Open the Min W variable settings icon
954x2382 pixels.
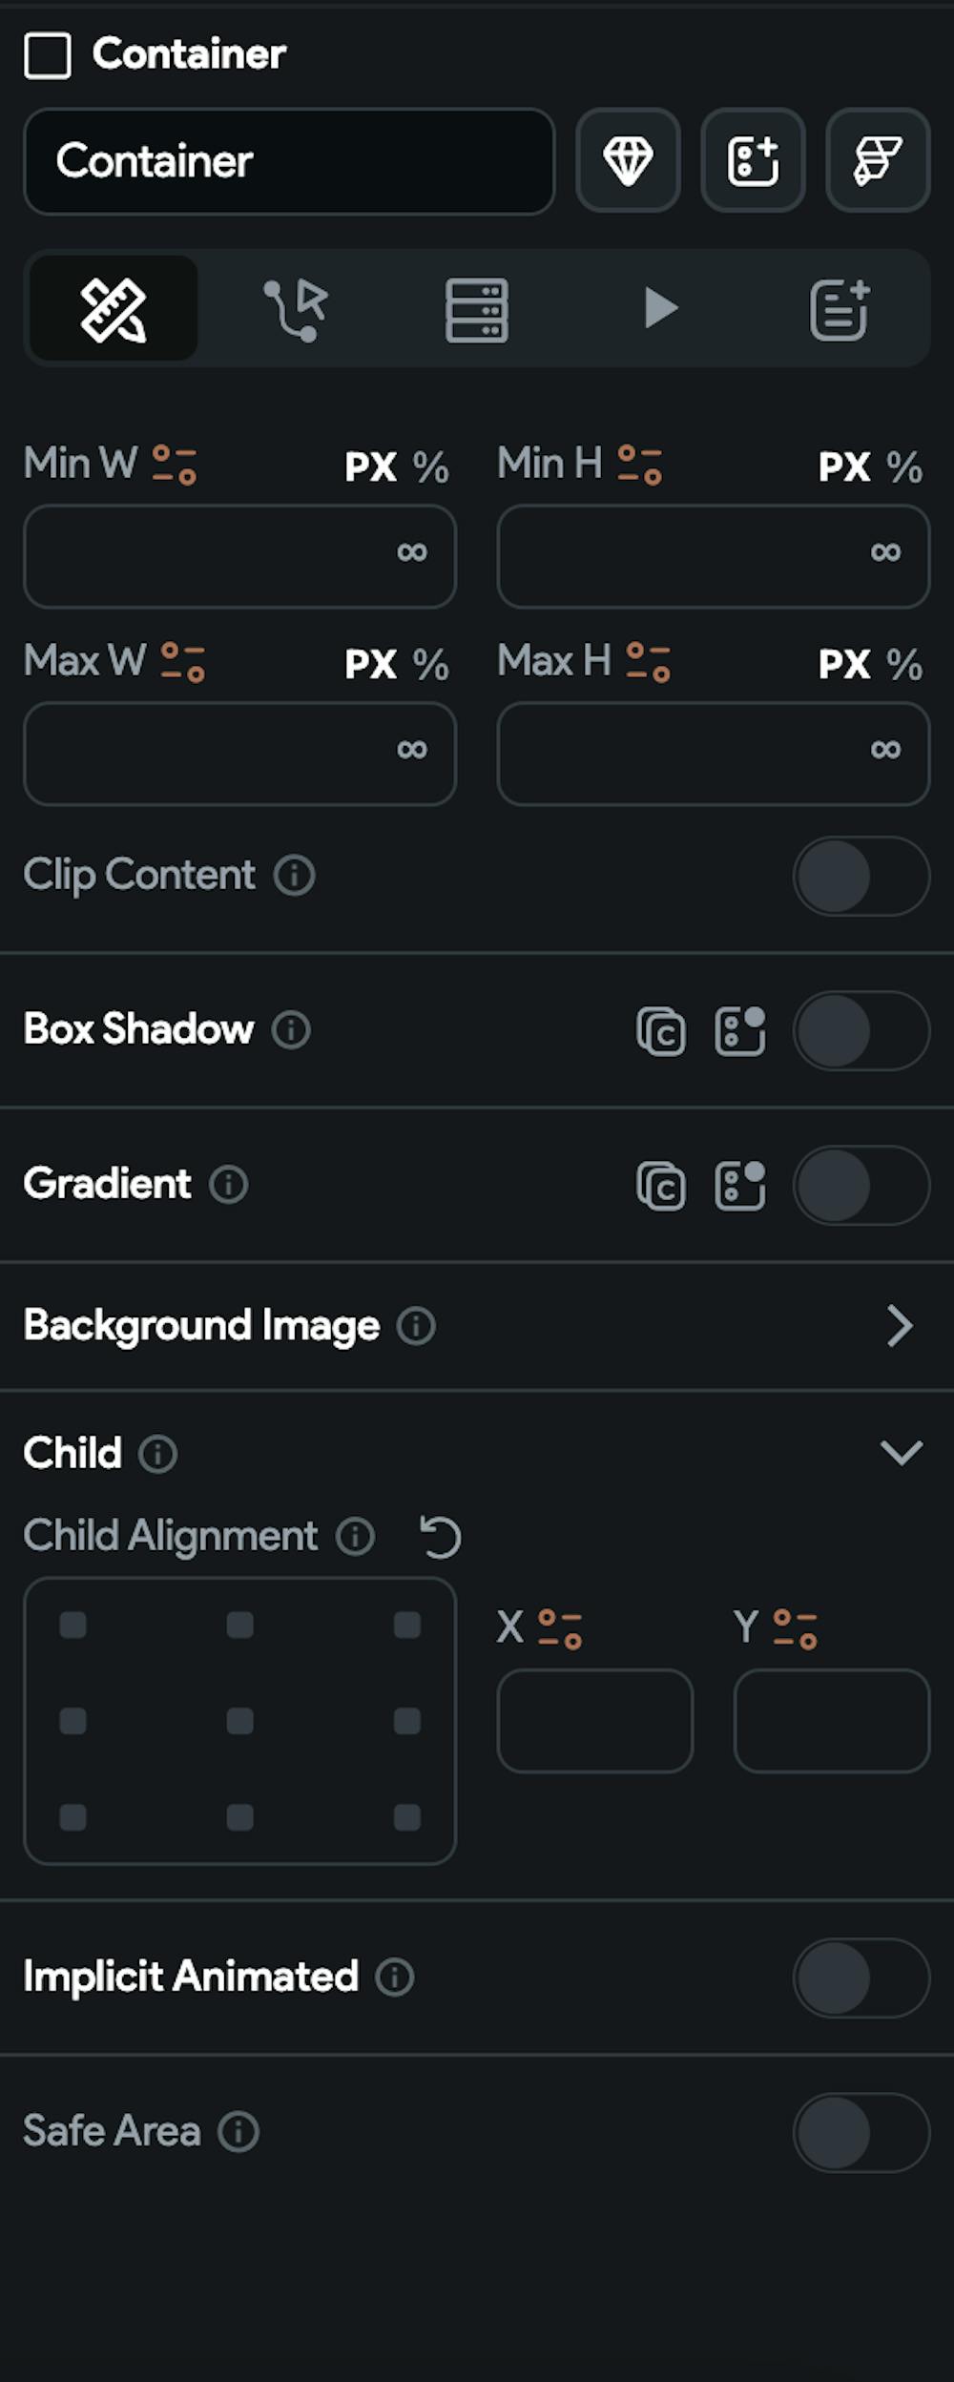[x=175, y=465]
